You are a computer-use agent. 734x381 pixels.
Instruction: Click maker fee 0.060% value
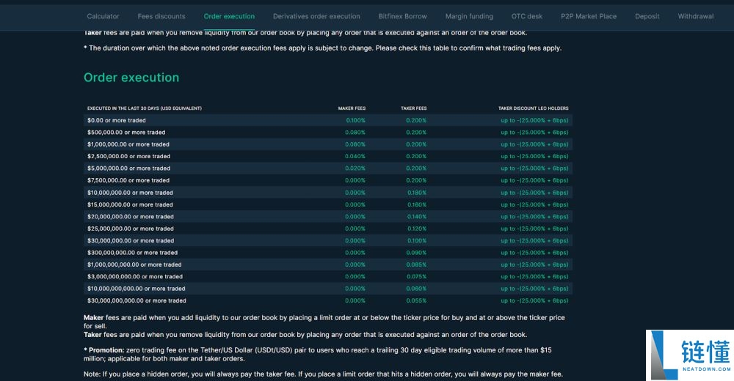pyautogui.click(x=355, y=144)
